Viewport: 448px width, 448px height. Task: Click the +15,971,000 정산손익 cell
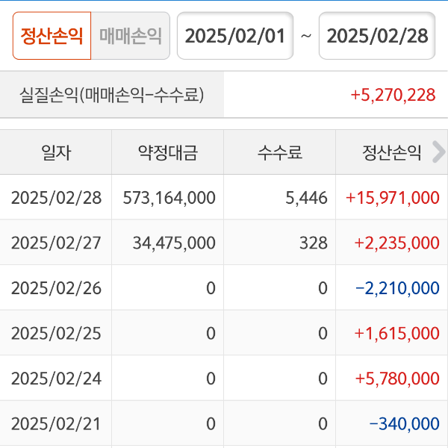[392, 198]
